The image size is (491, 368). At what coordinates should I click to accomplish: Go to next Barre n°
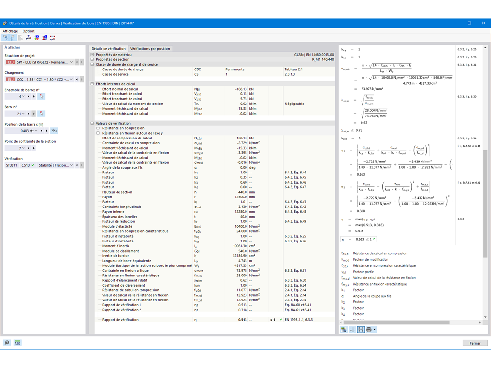[34, 114]
